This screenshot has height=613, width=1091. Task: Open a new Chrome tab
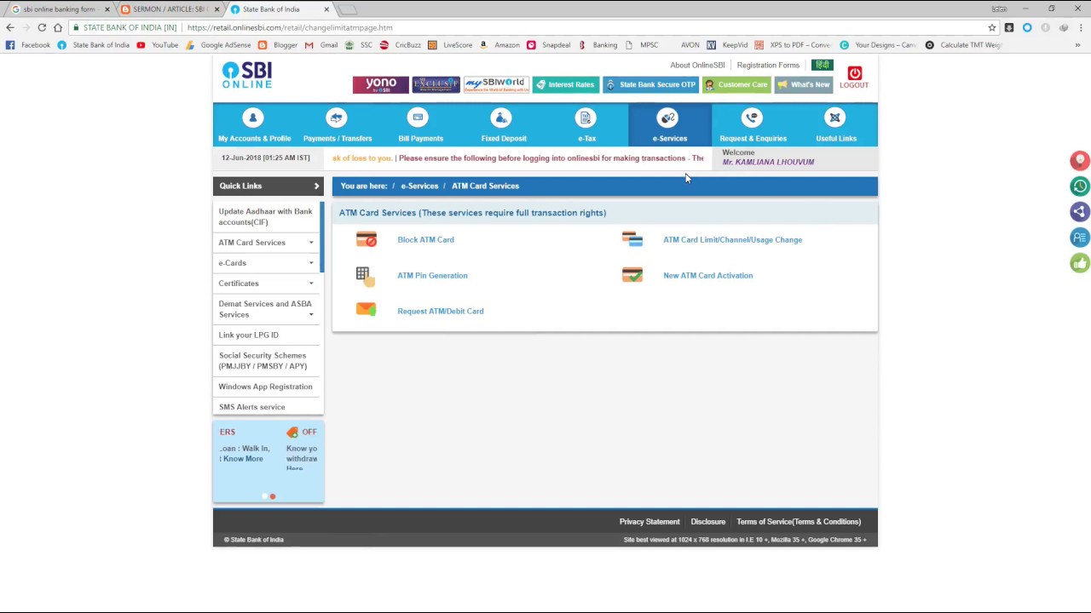tap(348, 9)
